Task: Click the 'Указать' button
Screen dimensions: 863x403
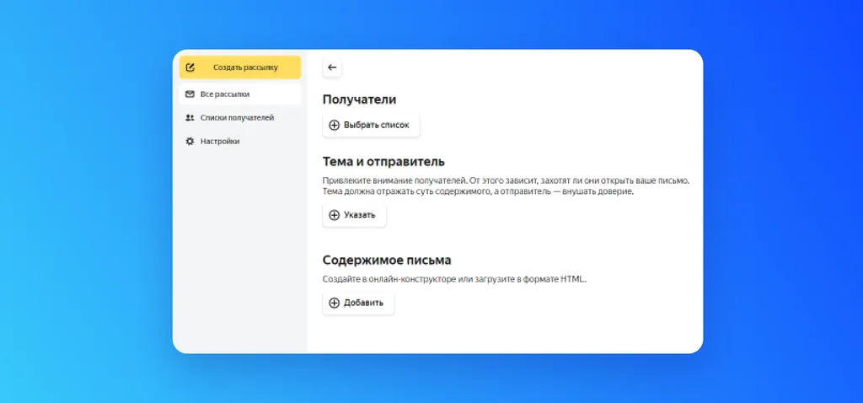Action: pos(355,215)
